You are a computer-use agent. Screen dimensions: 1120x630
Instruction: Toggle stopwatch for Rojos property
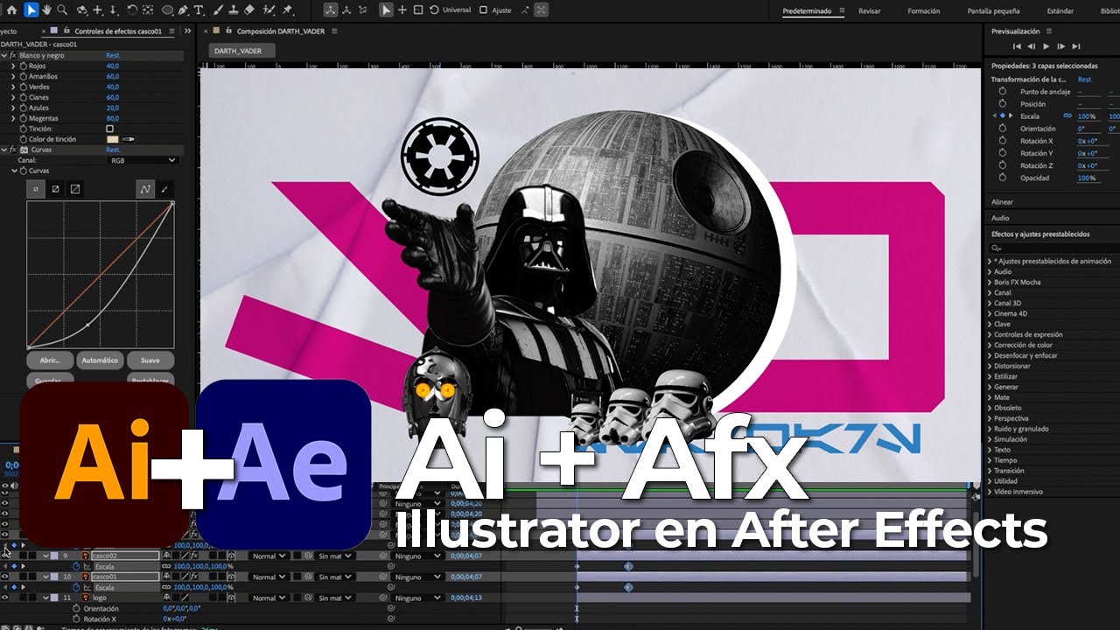[22, 66]
